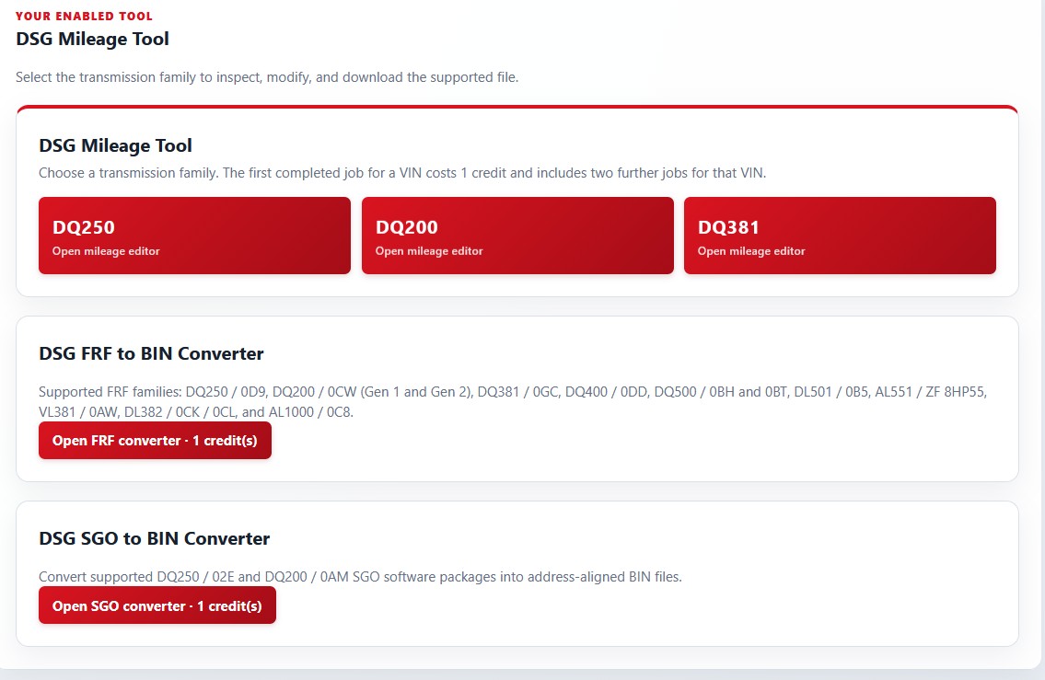Click the top 'DSG Mileage Tool' page title
This screenshot has width=1045, height=680.
coord(93,40)
